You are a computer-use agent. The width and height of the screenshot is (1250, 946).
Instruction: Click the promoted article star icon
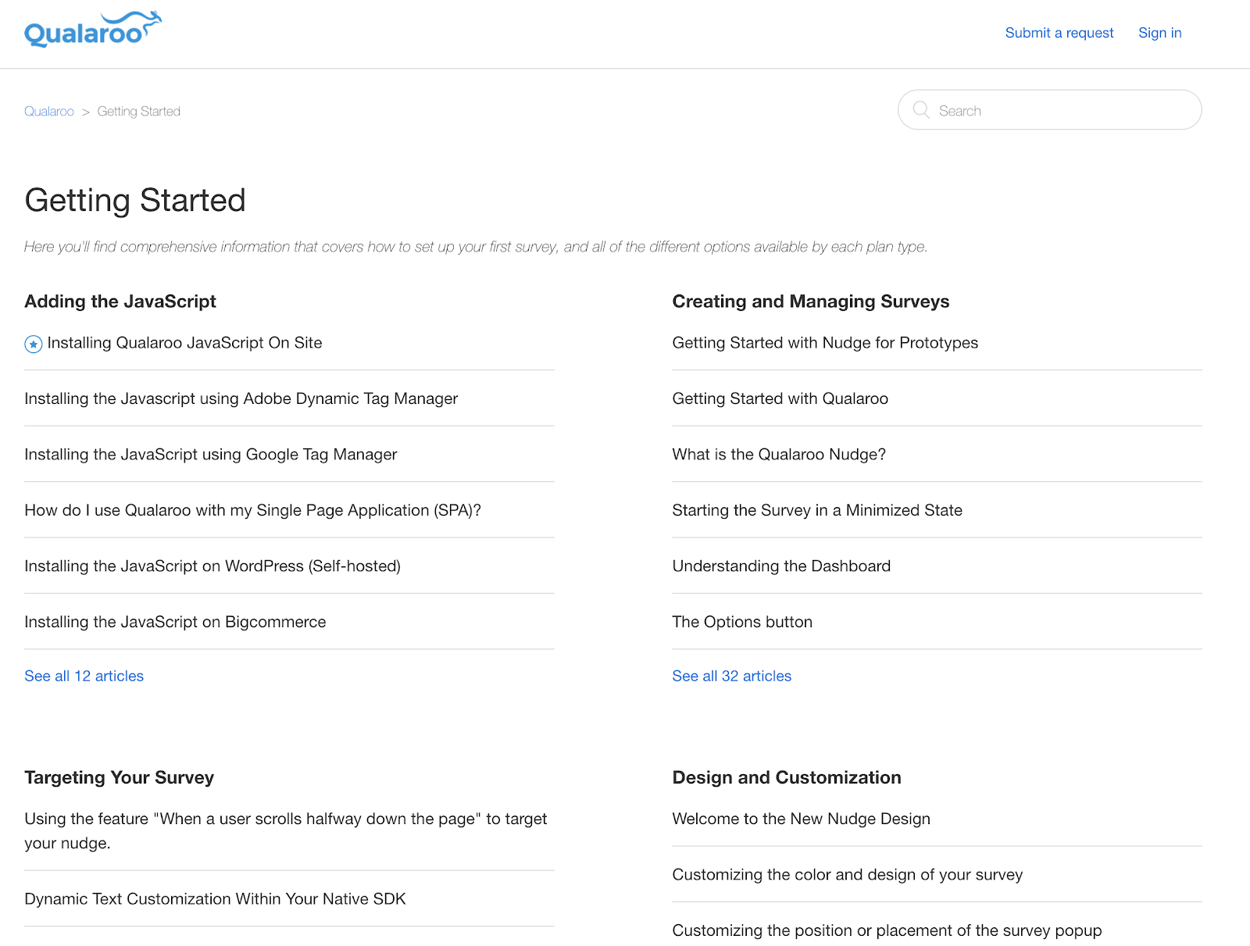tap(34, 344)
